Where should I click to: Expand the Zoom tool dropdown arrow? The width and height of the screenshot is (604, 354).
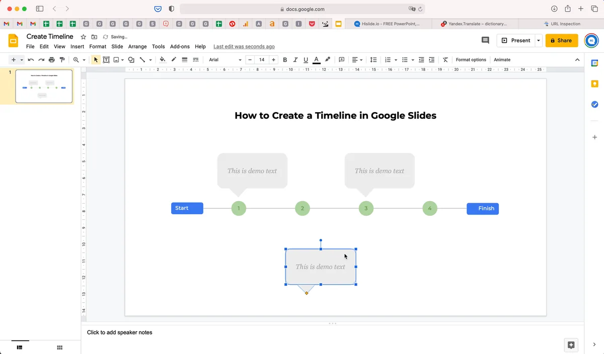(x=84, y=60)
